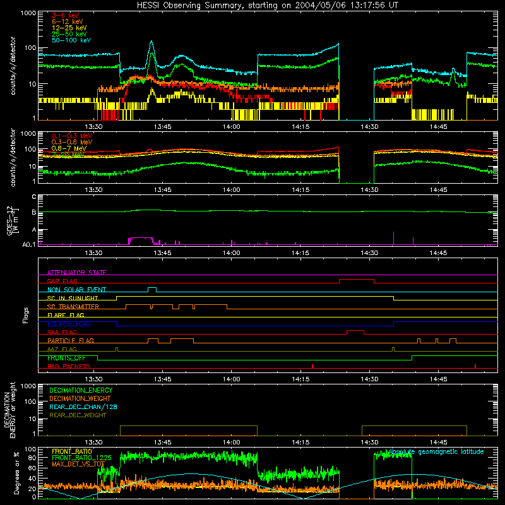
Task: Select the orange 6-12 keV legend label
Action: 68,21
